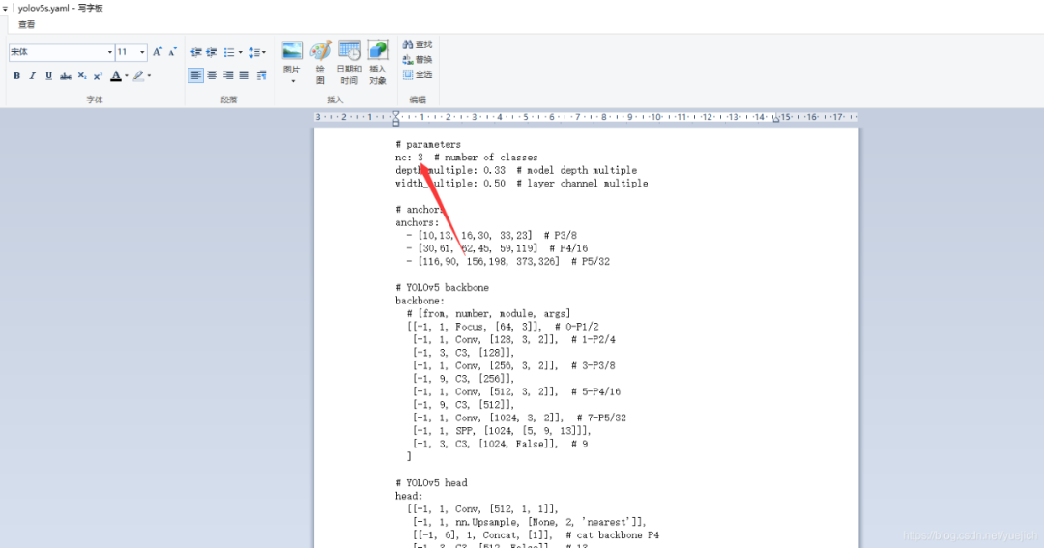Image resolution: width=1044 pixels, height=548 pixels.
Task: Click the 替换 replace button
Action: coord(418,60)
